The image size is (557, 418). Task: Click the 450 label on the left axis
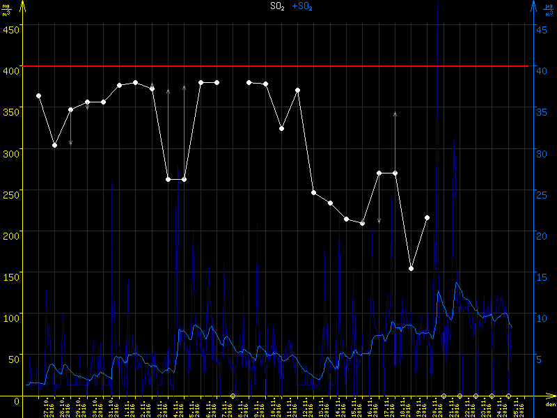(11, 29)
